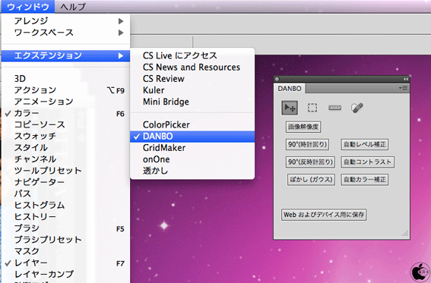This screenshot has width=431, height=283.
Task: Expand the ワークスペース submenu
Action: tap(65, 33)
